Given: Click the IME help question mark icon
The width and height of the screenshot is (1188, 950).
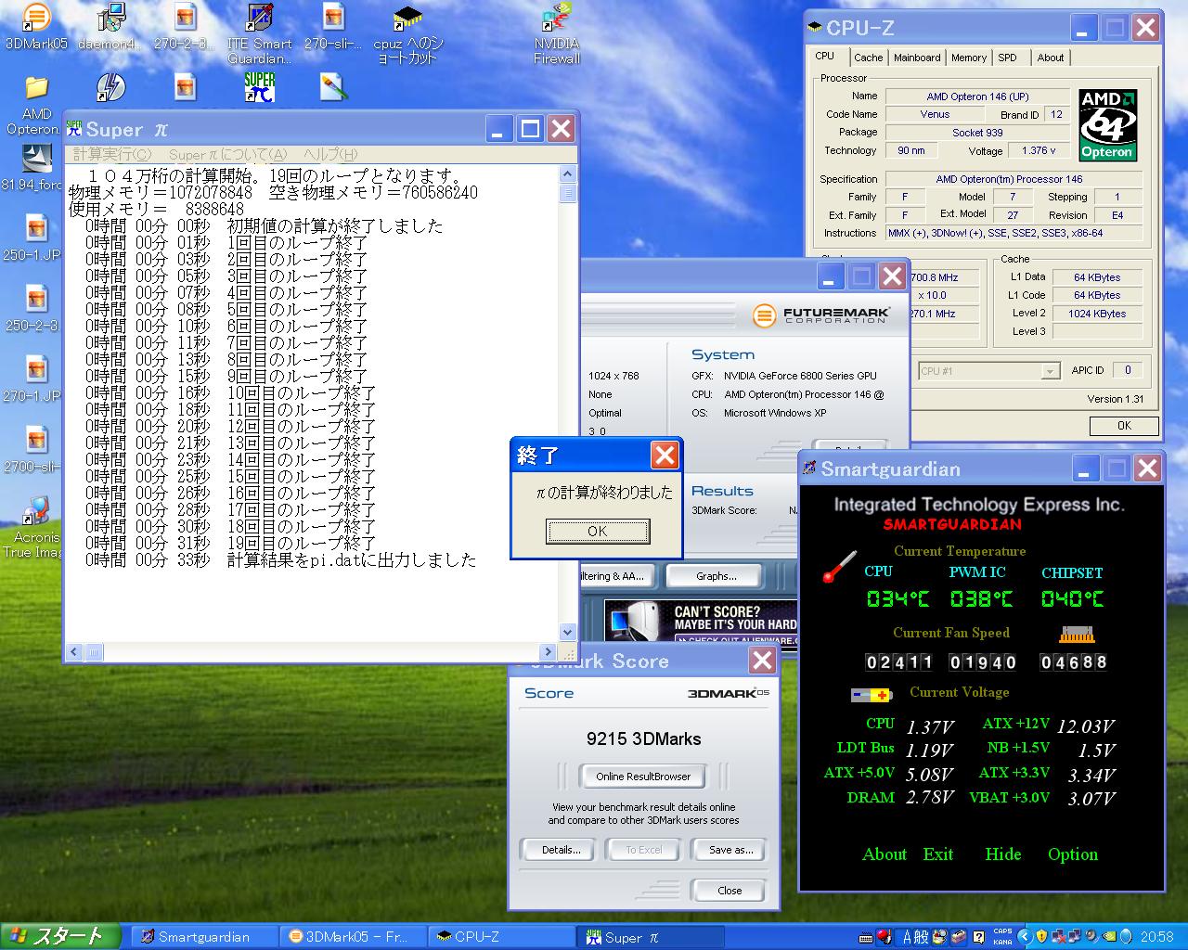Looking at the screenshot, I should tap(979, 937).
